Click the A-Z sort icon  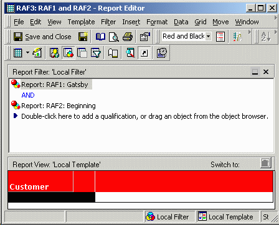coord(266,37)
